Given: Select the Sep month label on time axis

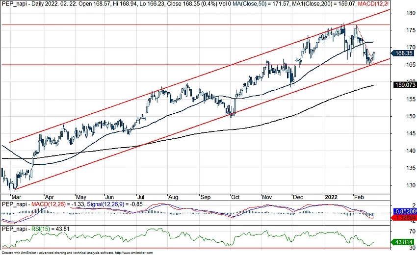Looking at the screenshot, I should click(205, 197).
